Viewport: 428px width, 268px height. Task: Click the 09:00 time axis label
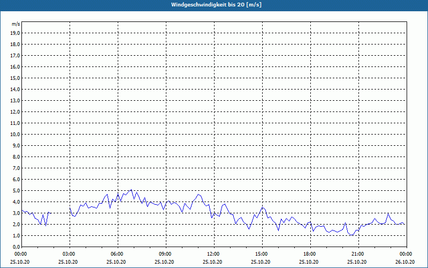click(166, 254)
